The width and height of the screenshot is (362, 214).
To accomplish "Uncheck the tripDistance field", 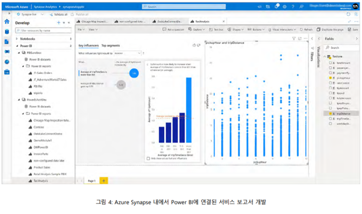I will [330, 113].
